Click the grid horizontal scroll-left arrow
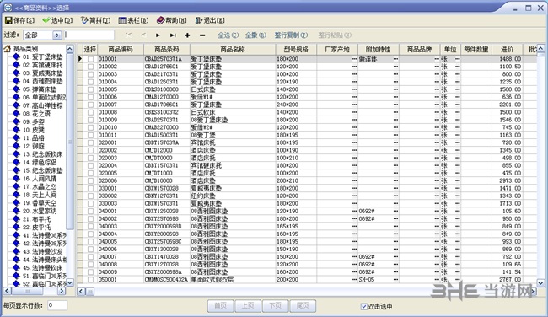The width and height of the screenshot is (548, 317). [81, 292]
